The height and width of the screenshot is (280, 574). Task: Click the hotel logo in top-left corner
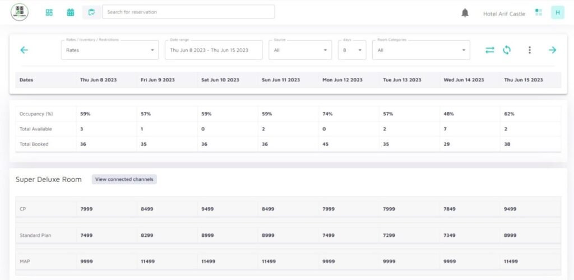(20, 12)
